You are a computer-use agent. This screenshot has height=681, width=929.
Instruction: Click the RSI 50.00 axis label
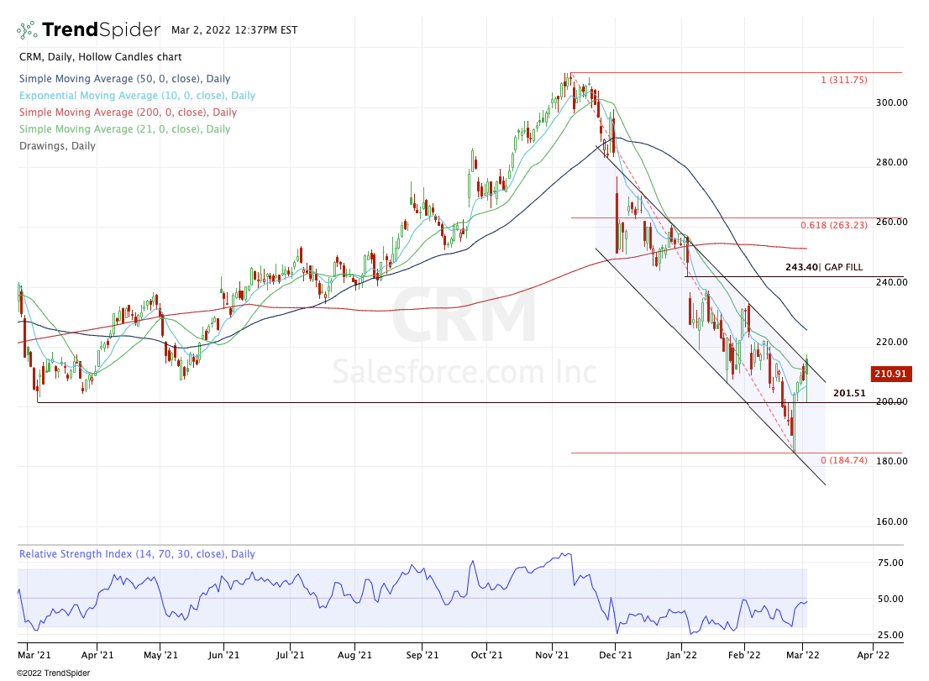pos(890,599)
